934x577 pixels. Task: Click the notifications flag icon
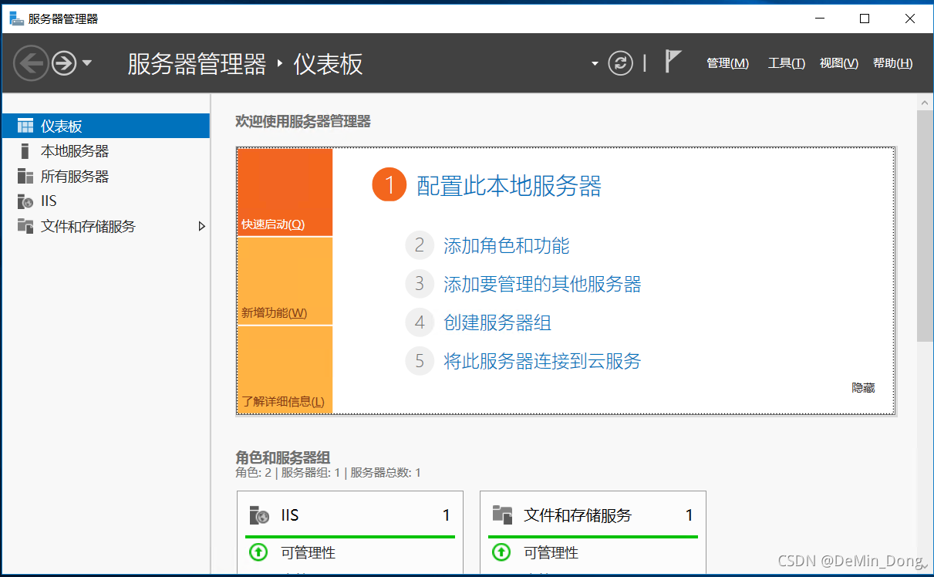click(673, 62)
